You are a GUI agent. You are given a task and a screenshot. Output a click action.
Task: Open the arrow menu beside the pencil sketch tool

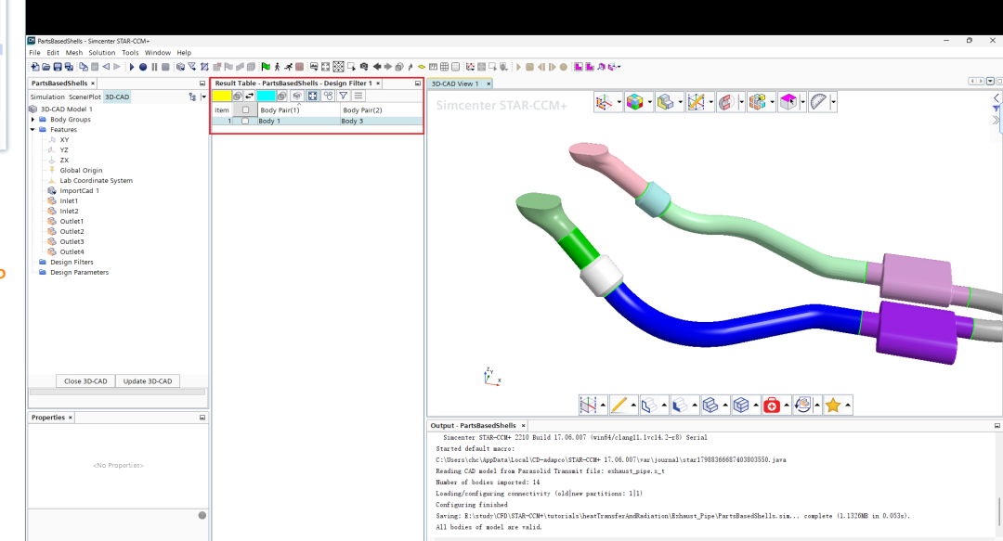(x=633, y=405)
